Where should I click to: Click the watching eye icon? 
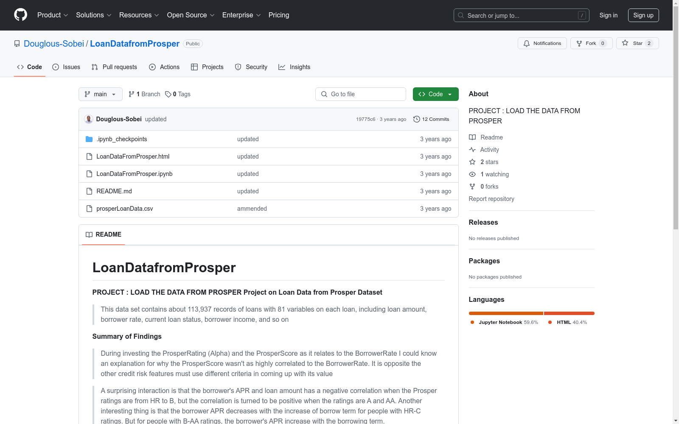pos(472,174)
